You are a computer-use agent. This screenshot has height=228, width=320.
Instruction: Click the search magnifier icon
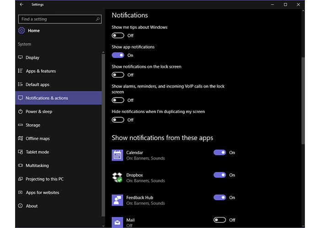tap(98, 19)
